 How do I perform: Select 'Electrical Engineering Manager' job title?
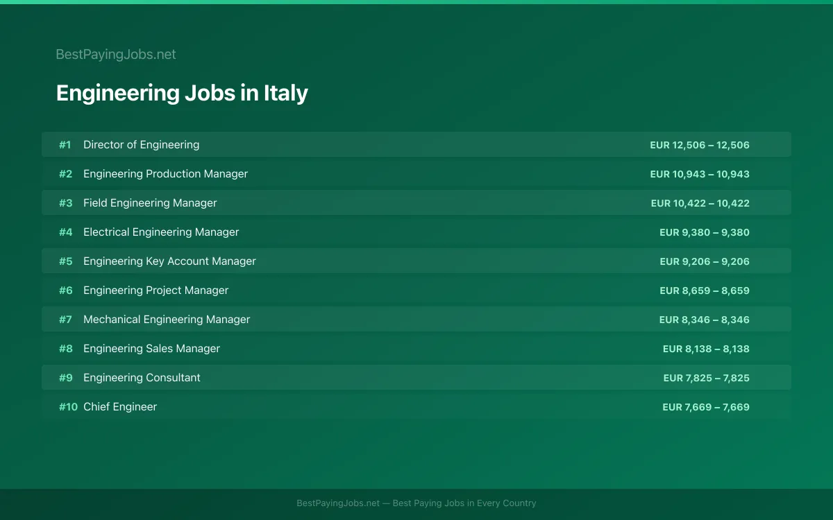point(161,232)
